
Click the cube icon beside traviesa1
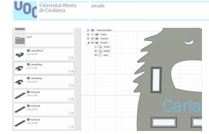click(28, 92)
